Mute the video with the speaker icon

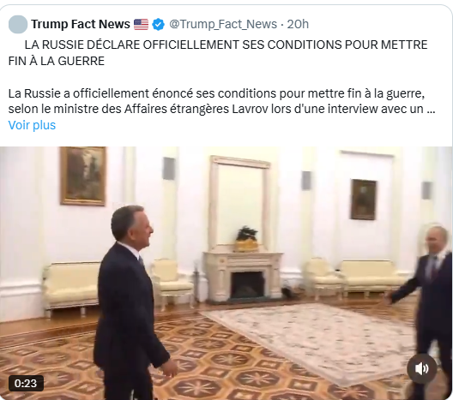coord(422,368)
